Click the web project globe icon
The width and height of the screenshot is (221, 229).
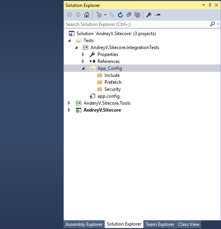coord(78,110)
